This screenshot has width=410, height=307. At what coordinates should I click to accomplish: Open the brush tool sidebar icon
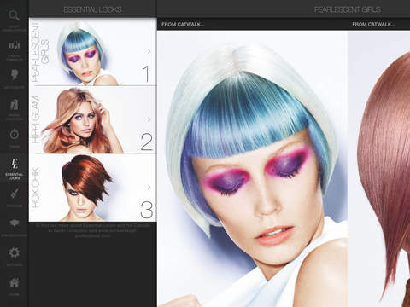14,194
